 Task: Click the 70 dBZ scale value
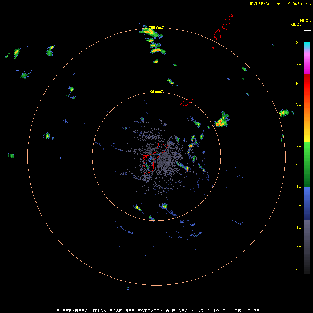click(299, 63)
